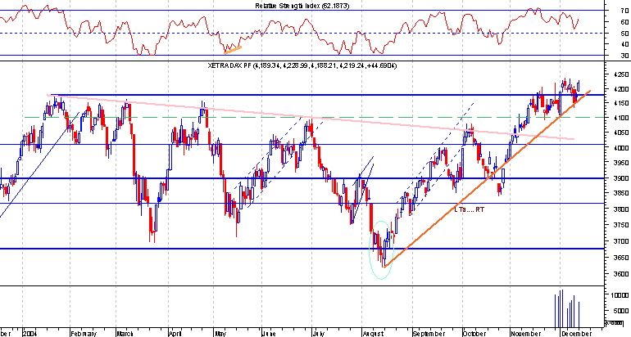This screenshot has height=337, width=631.
Task: Select August on the date axis
Action: [374, 334]
